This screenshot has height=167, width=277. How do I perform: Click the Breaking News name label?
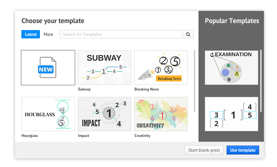click(146, 89)
